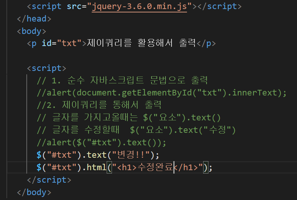The height and width of the screenshot is (200, 297).
Task: Click the string <h1>수정완료</h1>
Action: point(158,168)
